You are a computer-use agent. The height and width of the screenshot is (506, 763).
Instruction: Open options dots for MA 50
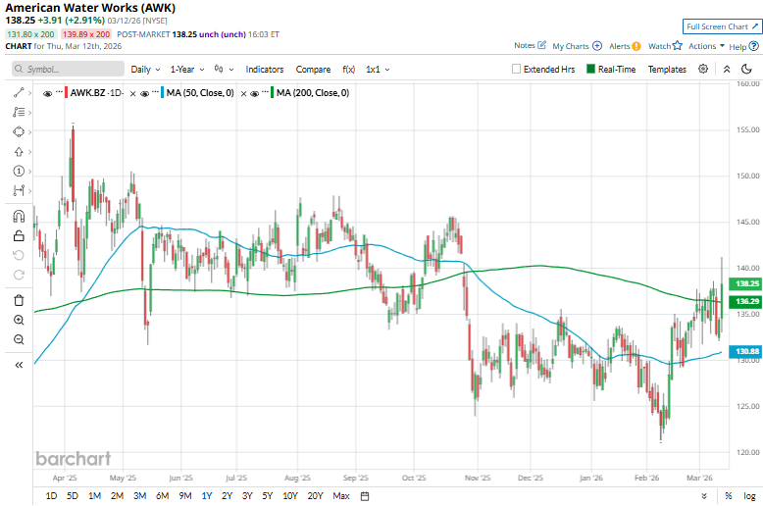coord(155,91)
